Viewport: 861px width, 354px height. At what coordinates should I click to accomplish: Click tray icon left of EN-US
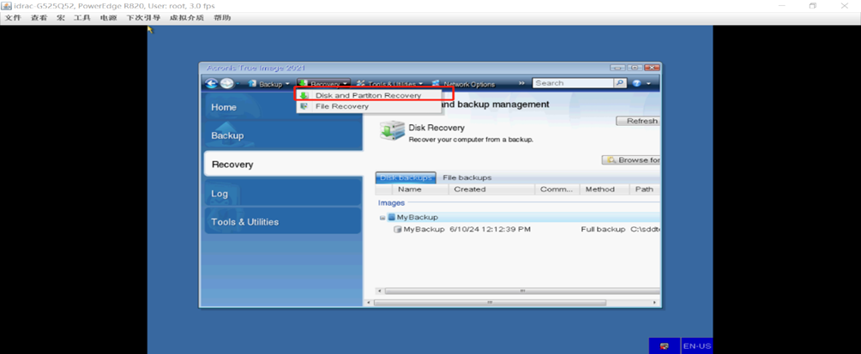pos(665,345)
